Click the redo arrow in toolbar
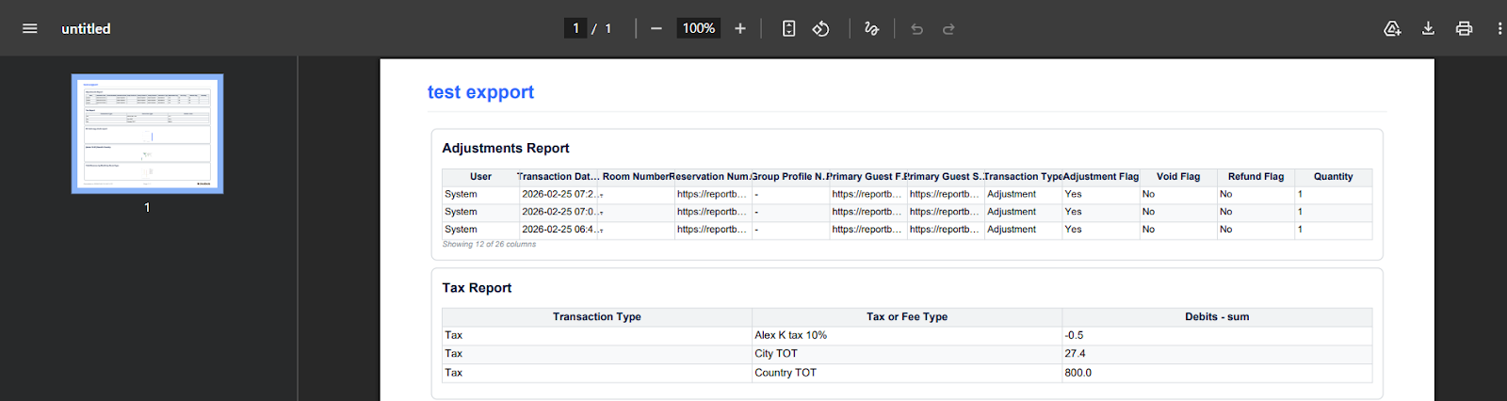This screenshot has height=401, width=1507. [x=948, y=28]
